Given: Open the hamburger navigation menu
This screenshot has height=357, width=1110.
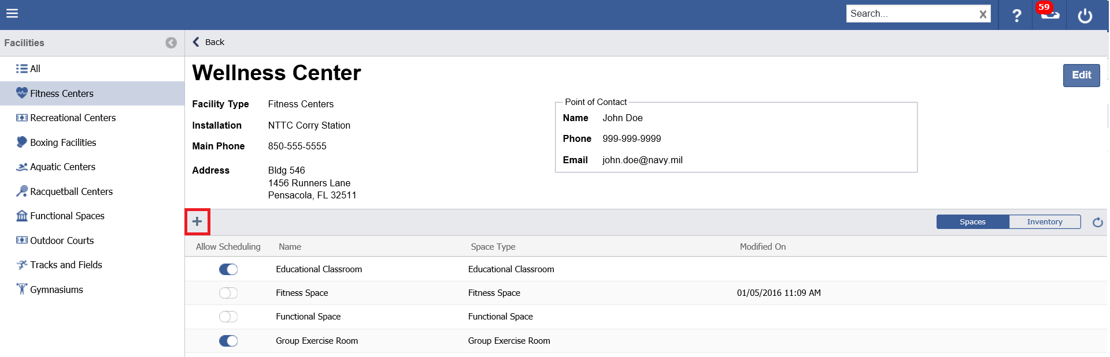Looking at the screenshot, I should [12, 13].
